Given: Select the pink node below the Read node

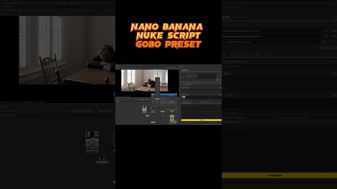Looking at the screenshot, I should 92,151.
